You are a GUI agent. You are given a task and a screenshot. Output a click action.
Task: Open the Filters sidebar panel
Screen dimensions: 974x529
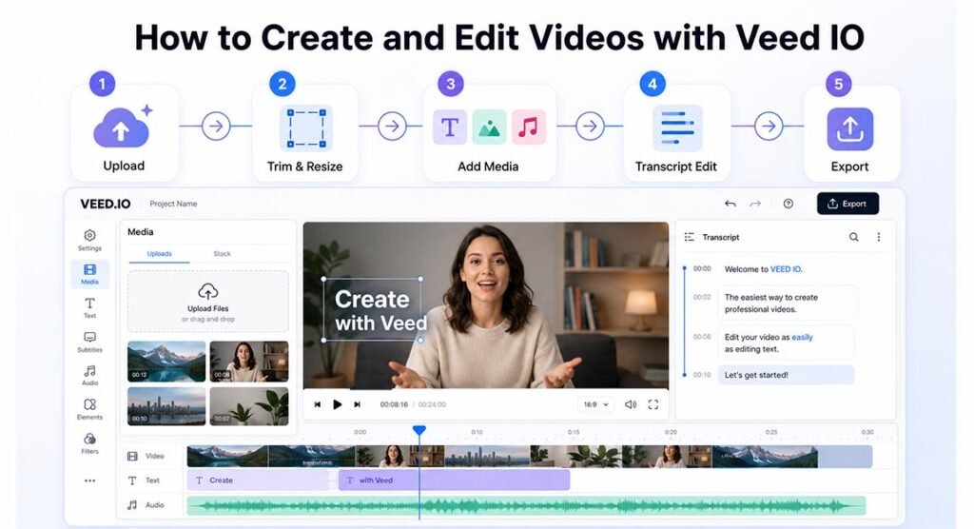(89, 443)
